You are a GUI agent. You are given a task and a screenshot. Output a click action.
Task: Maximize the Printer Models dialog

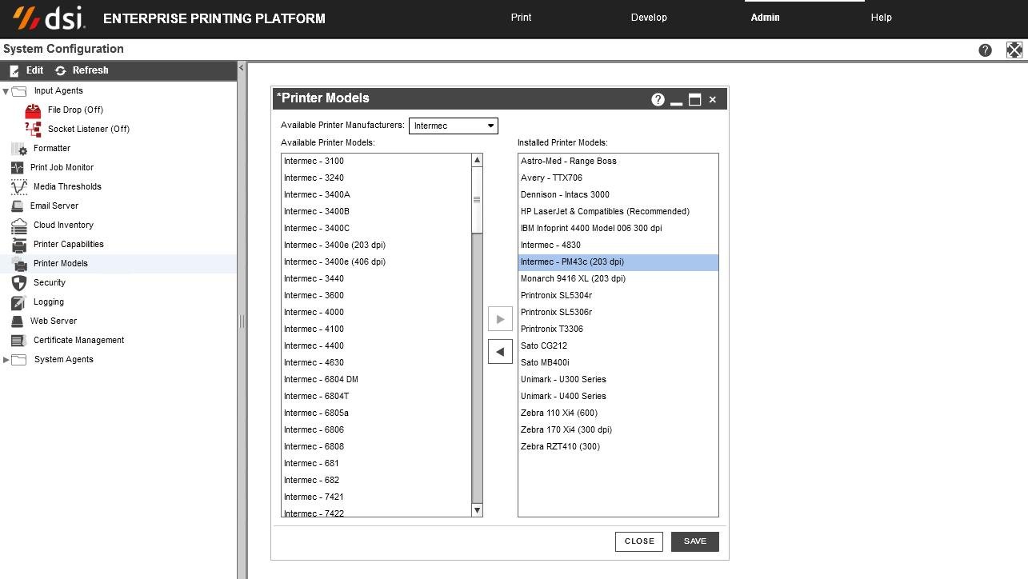[x=695, y=100]
